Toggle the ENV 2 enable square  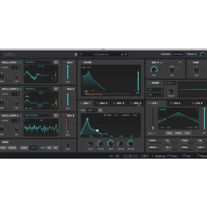[98, 103]
